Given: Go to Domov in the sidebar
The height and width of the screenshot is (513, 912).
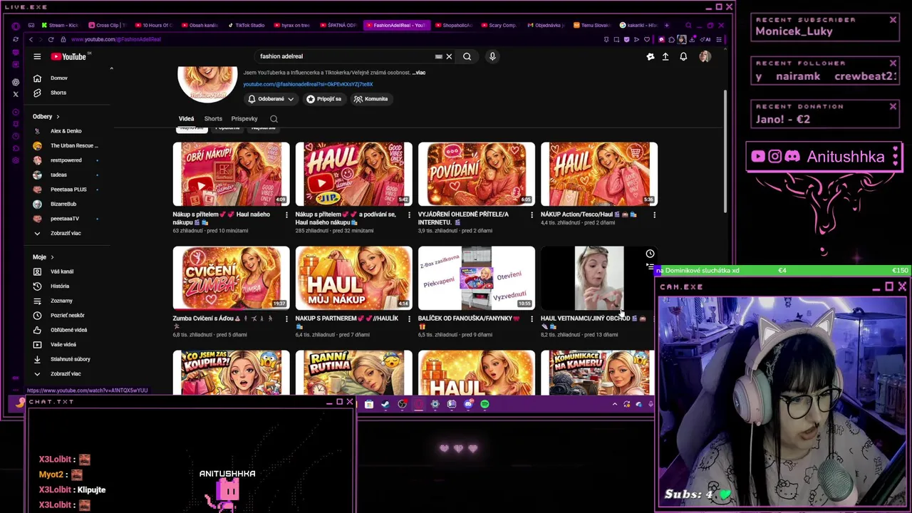Looking at the screenshot, I should (x=58, y=78).
